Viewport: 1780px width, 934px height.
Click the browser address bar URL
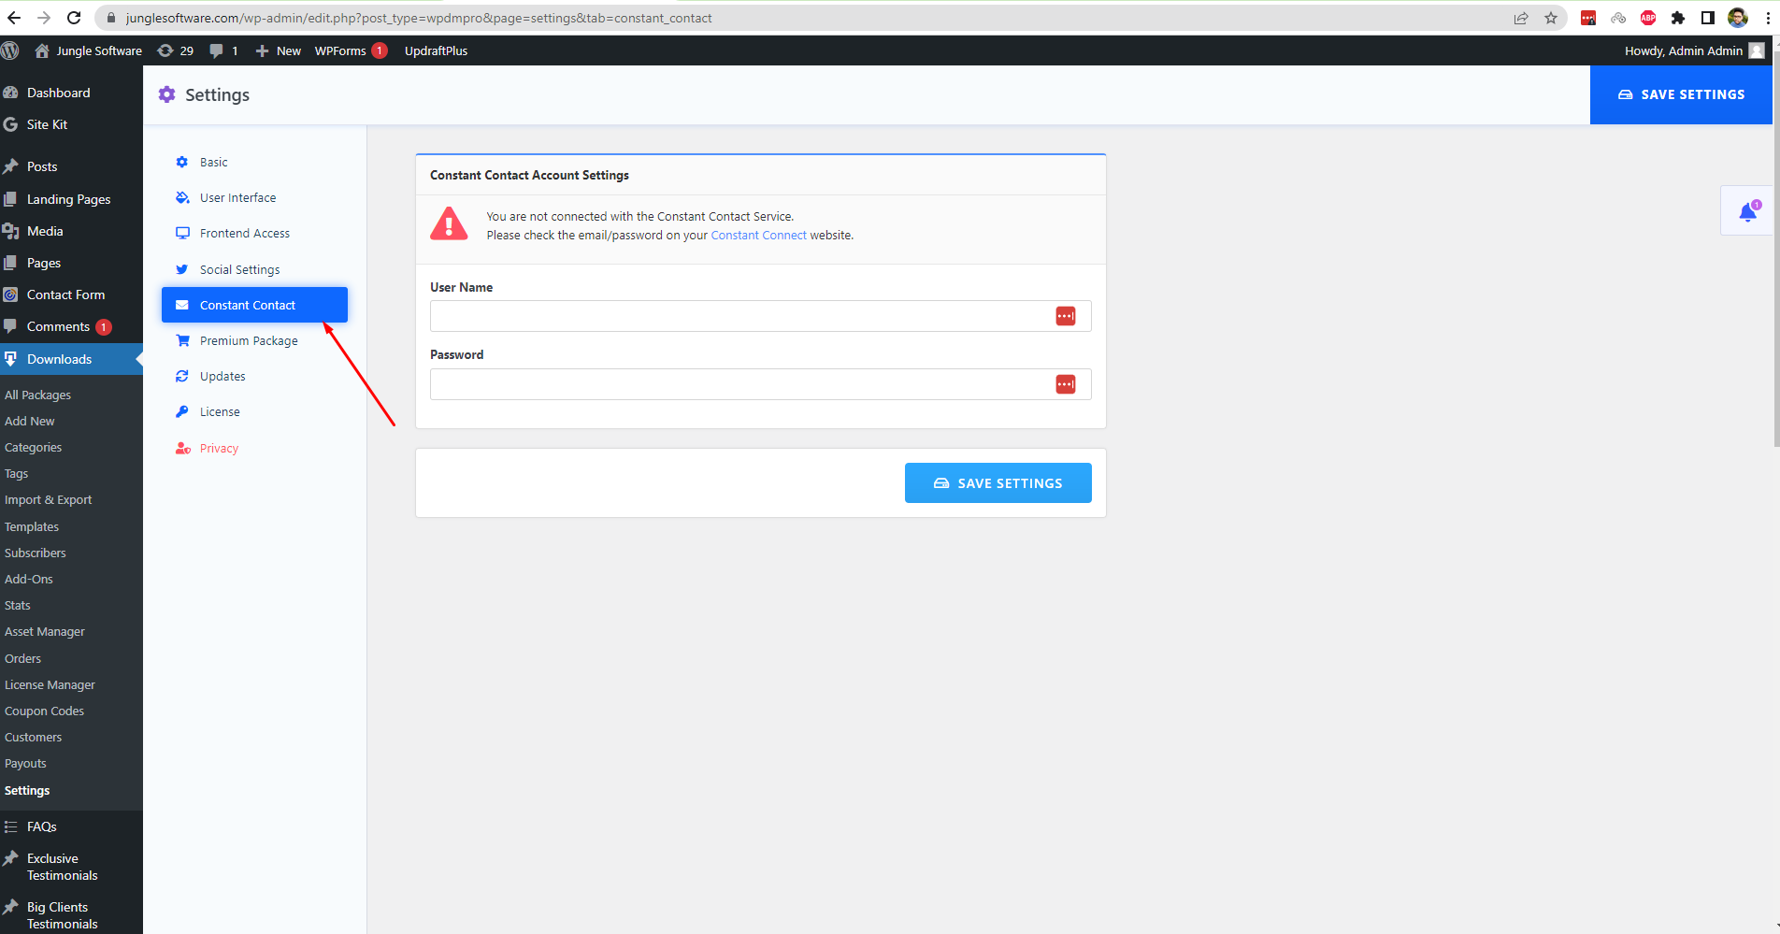click(419, 18)
